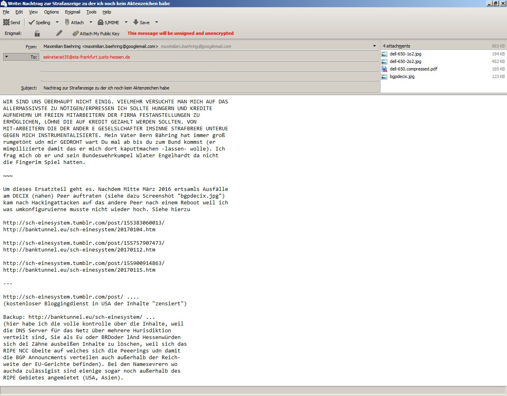Click the Attach paperclip icon
This screenshot has width=507, height=396.
coord(67,23)
